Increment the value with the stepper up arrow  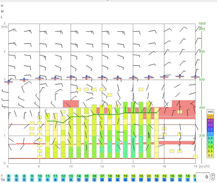pos(213,175)
